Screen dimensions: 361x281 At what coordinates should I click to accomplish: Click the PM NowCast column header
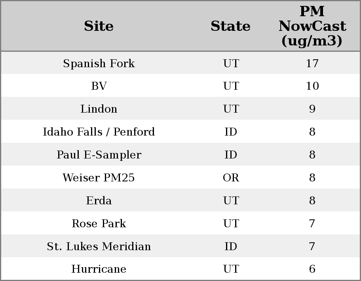312,26
